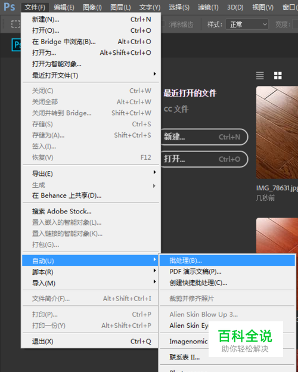Select 创建快捷批处理(C)... entry
Viewport: 298px width, 372px height.
228,283
